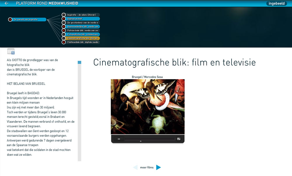
Task: Click the line 'Als GIOTTO de grondlegger was van de'
Action: point(32,60)
